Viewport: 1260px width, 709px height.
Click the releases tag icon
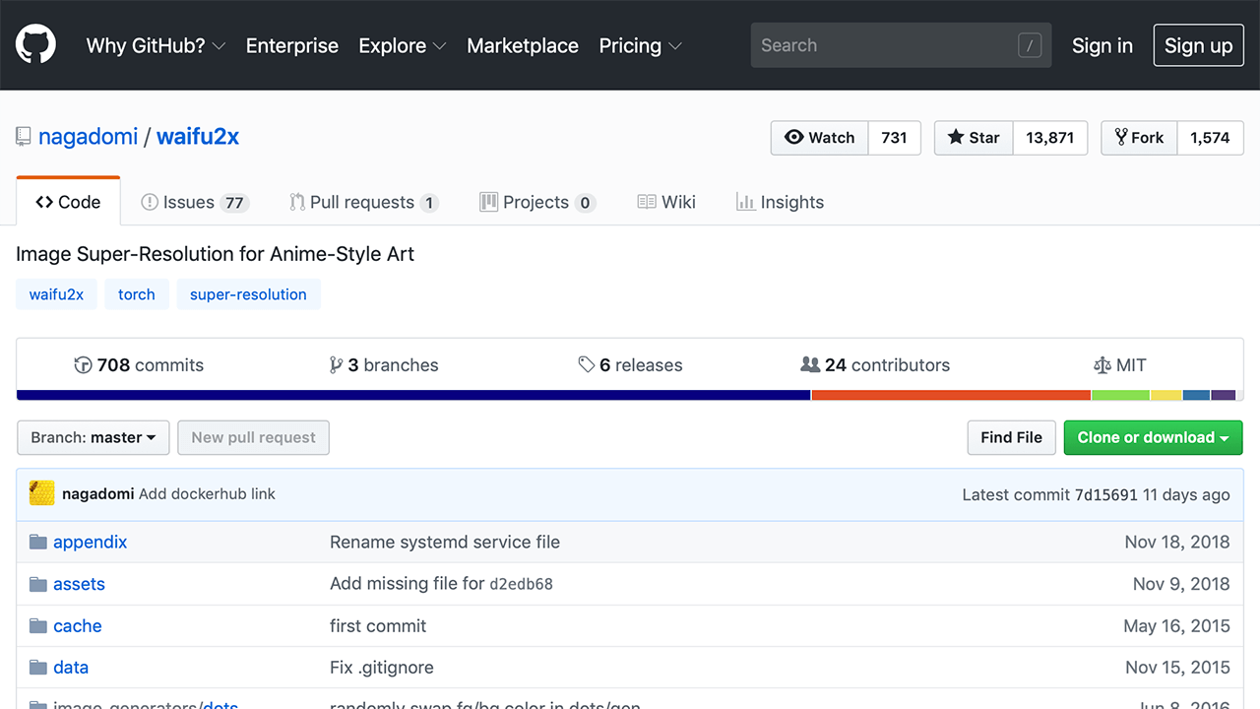click(x=587, y=365)
